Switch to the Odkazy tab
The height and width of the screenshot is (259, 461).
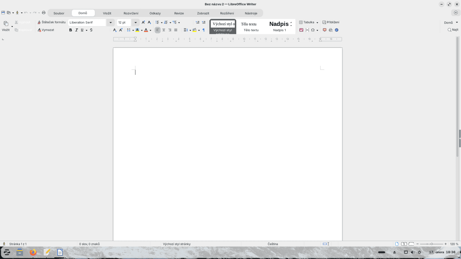pos(155,13)
